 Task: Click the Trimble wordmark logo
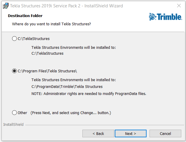click(x=169, y=17)
